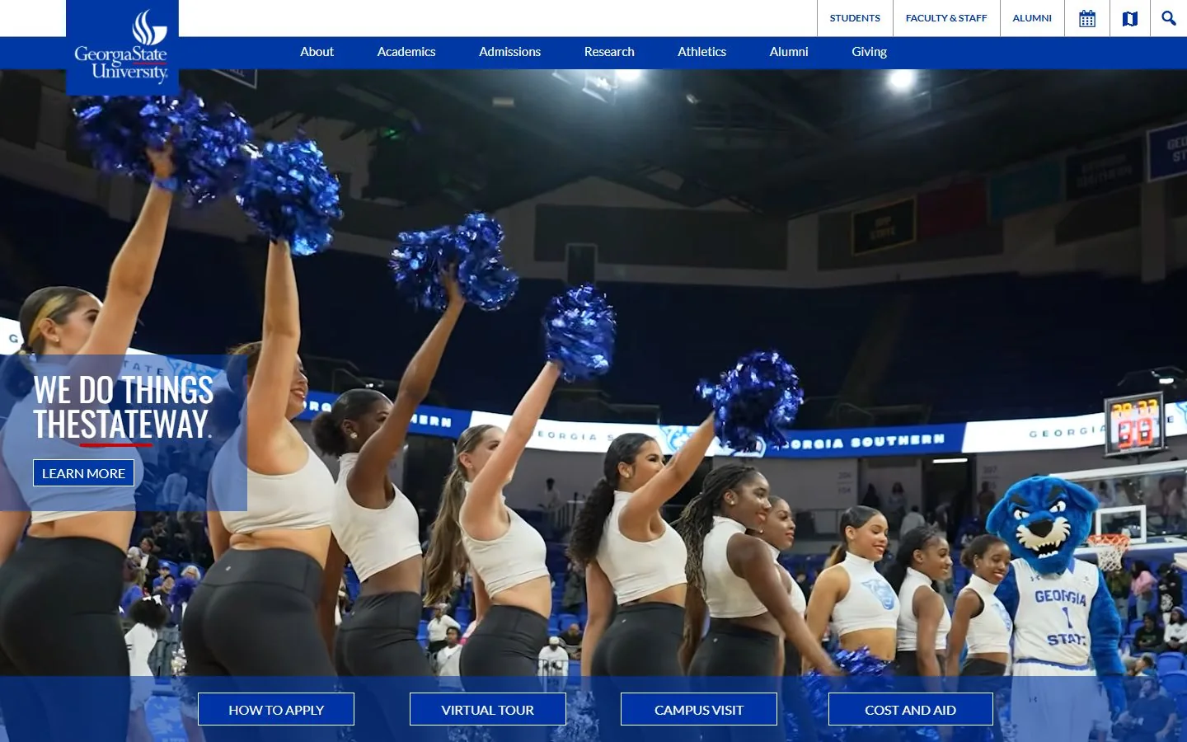Open the Academics menu
Screen dimensions: 1187x742
406,52
